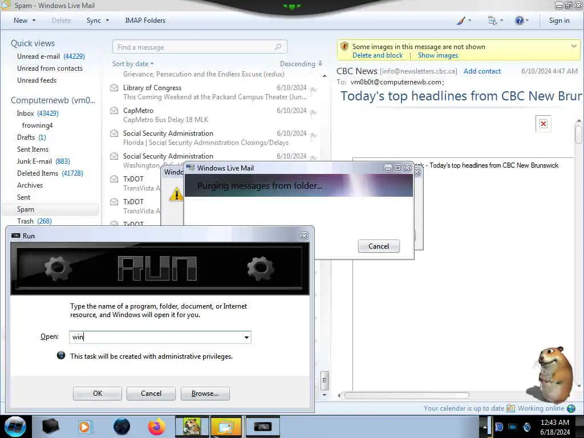Viewport: 584px width, 438px height.
Task: Launch Windows Media Player from taskbar
Action: [x=86, y=427]
